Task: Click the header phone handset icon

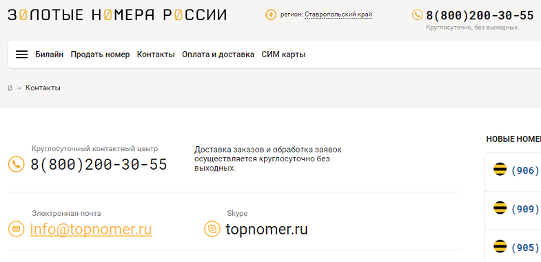Action: click(x=417, y=14)
